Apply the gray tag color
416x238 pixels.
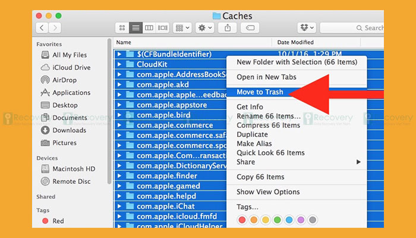click(313, 220)
